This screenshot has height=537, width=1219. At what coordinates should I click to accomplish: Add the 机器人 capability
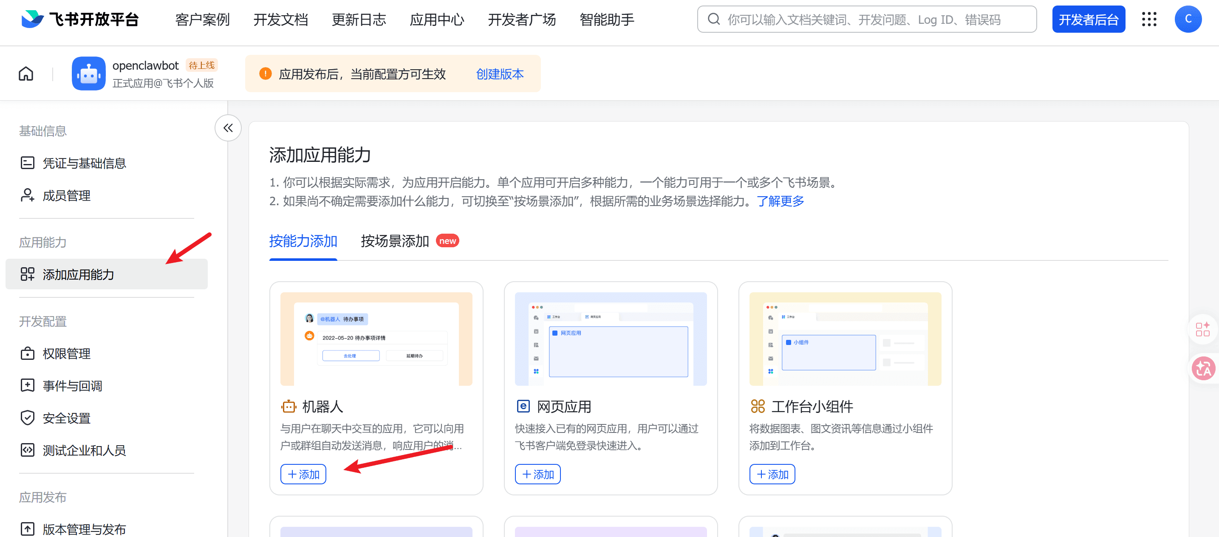point(303,474)
